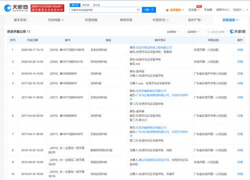Click the date cell 2018-03-14 15:00
Screen dimensions: 250x180
(x=32, y=73)
